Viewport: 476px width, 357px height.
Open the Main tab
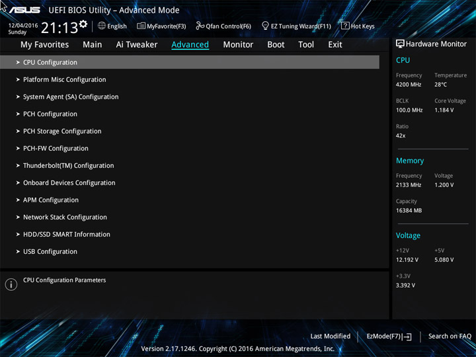click(93, 45)
